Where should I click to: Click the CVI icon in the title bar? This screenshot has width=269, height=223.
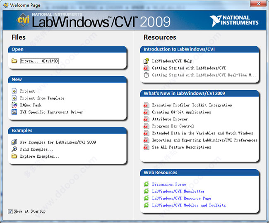(6, 5)
